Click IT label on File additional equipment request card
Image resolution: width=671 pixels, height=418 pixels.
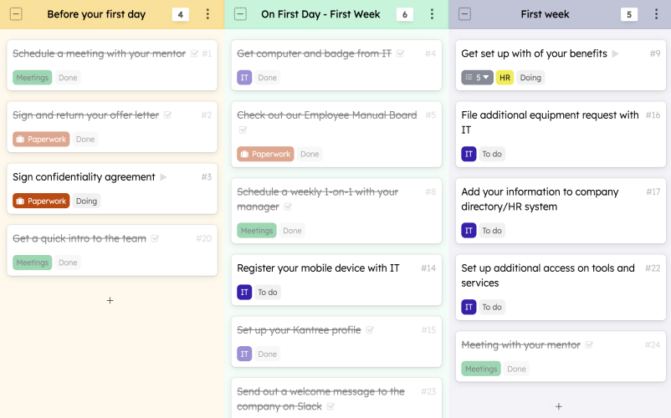469,154
